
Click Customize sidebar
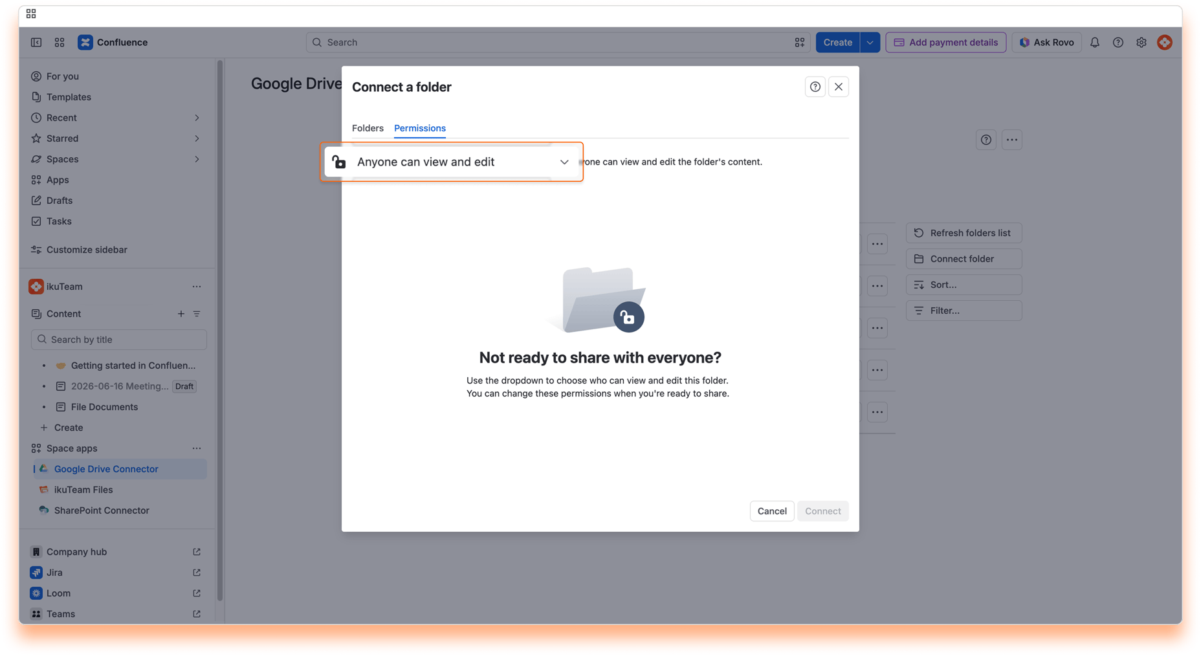tap(86, 250)
